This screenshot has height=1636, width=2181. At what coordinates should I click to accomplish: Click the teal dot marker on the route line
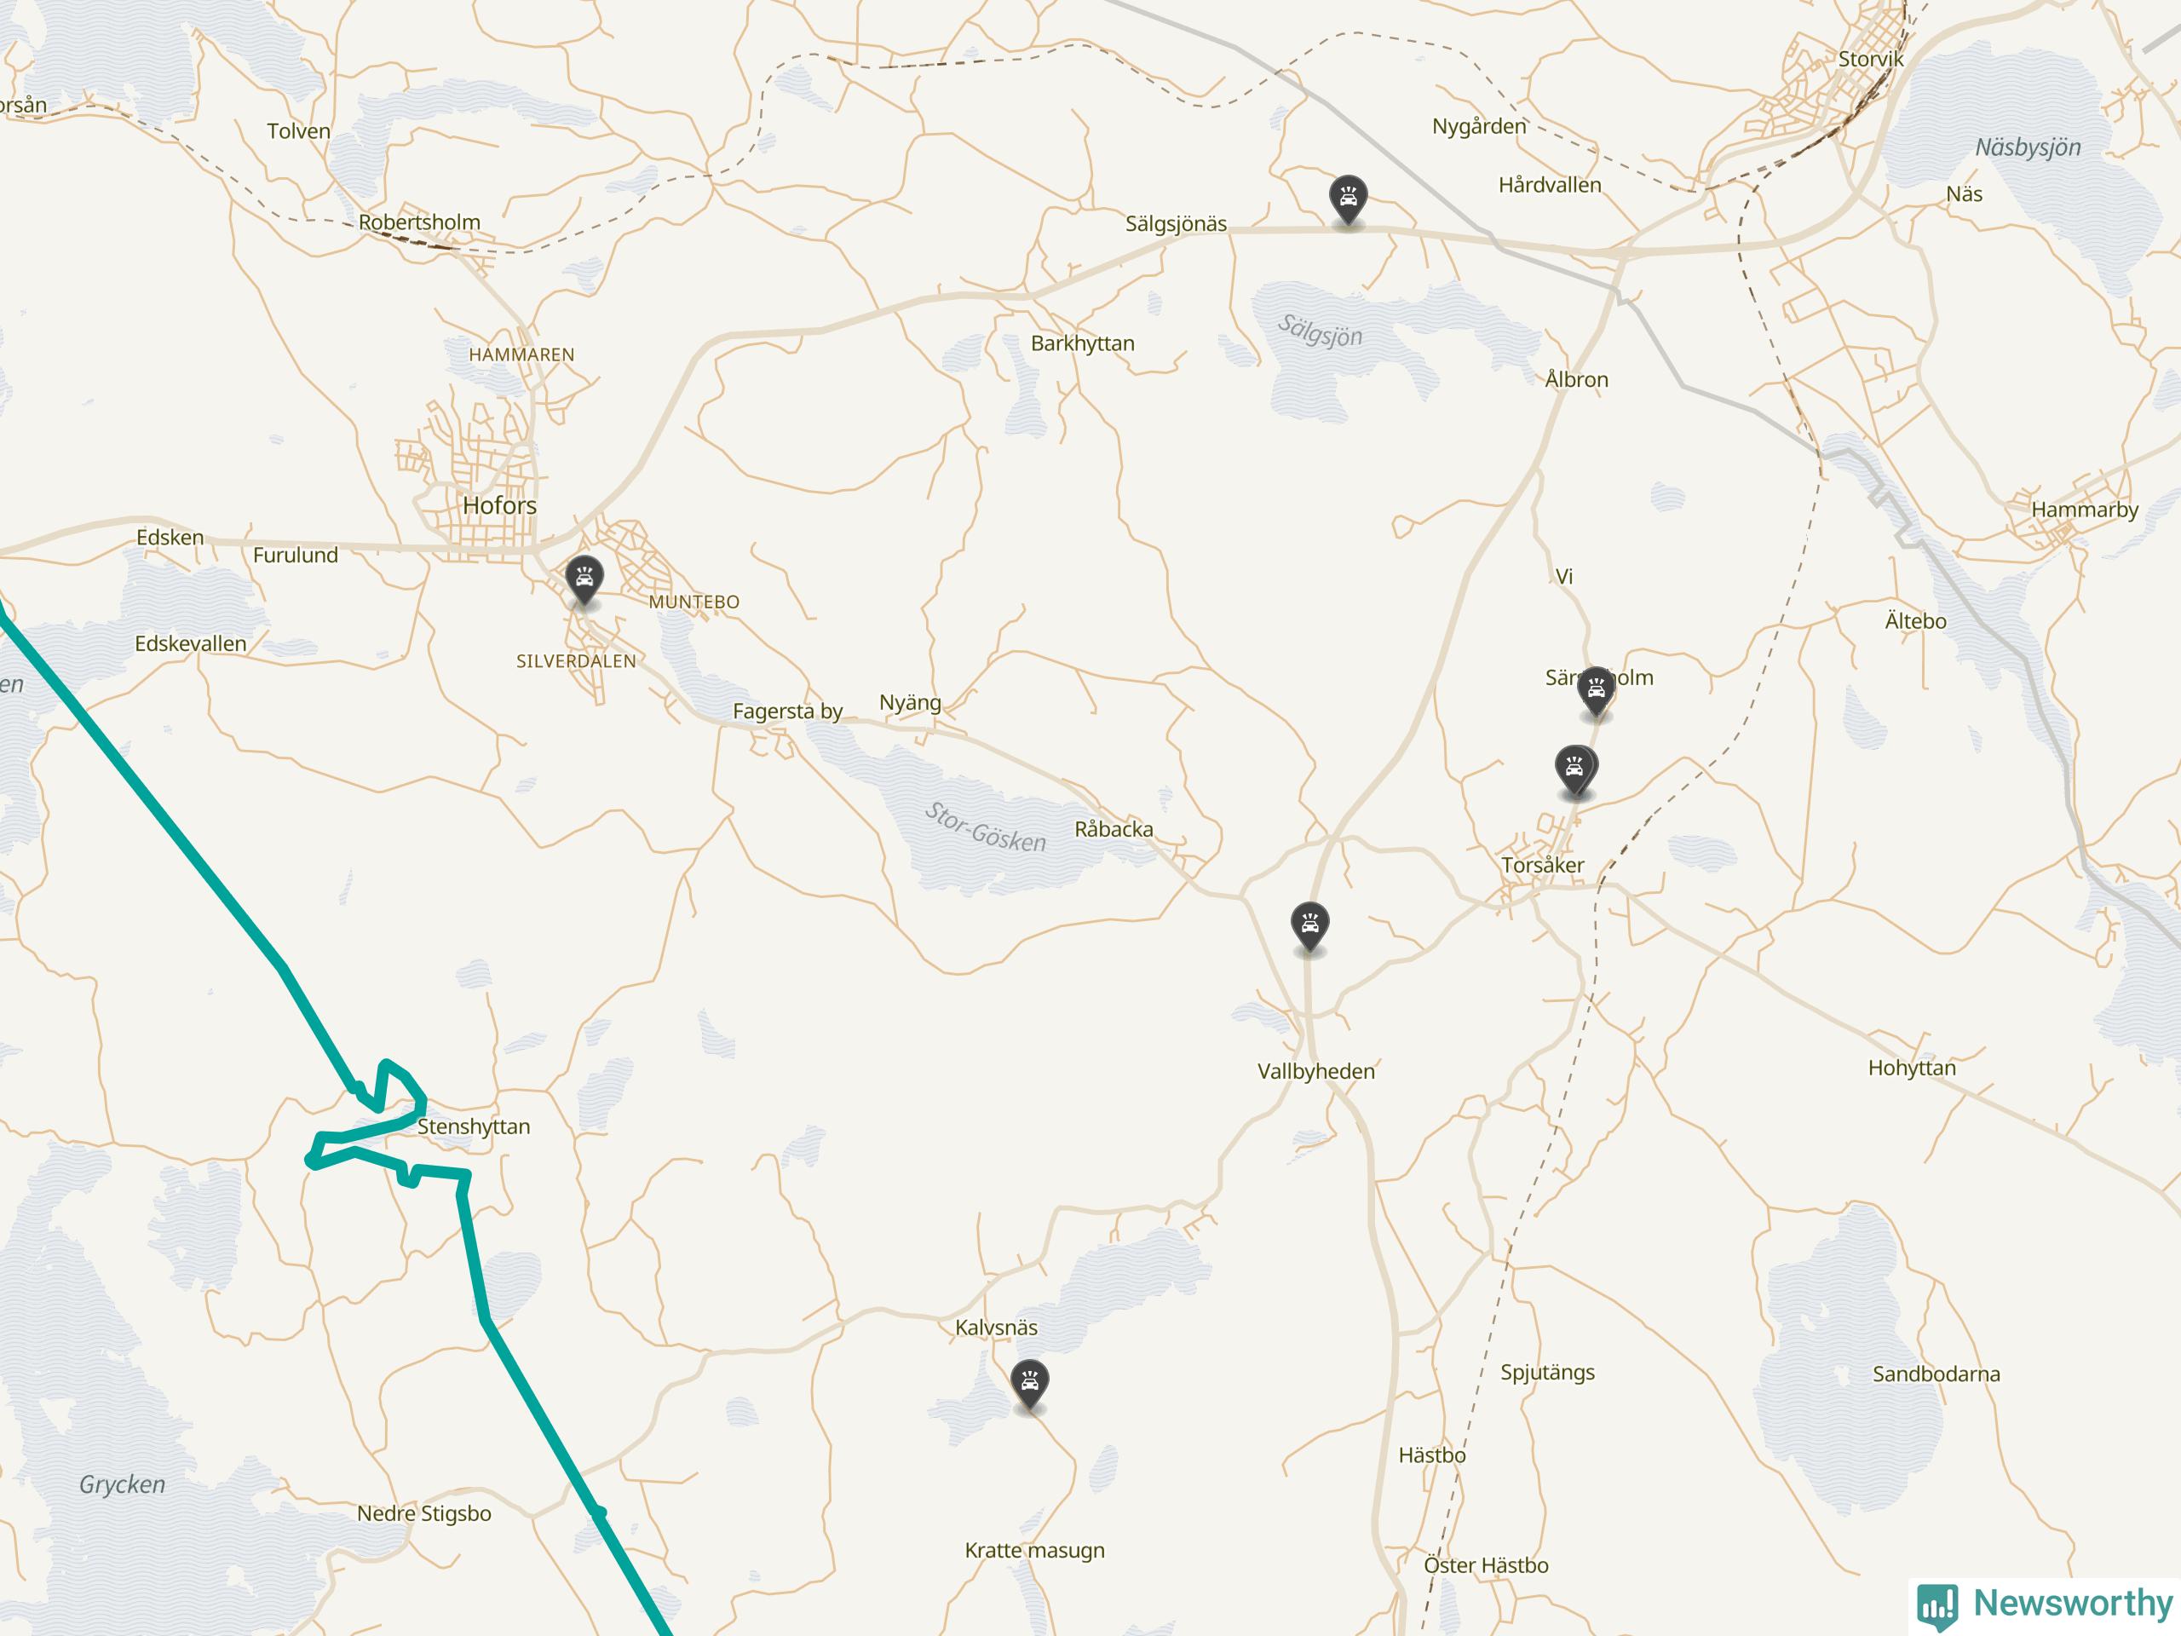(597, 1512)
